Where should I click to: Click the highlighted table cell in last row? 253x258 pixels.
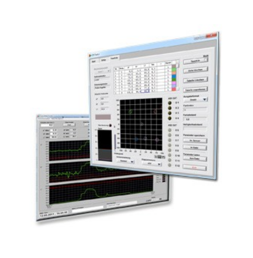(145, 91)
